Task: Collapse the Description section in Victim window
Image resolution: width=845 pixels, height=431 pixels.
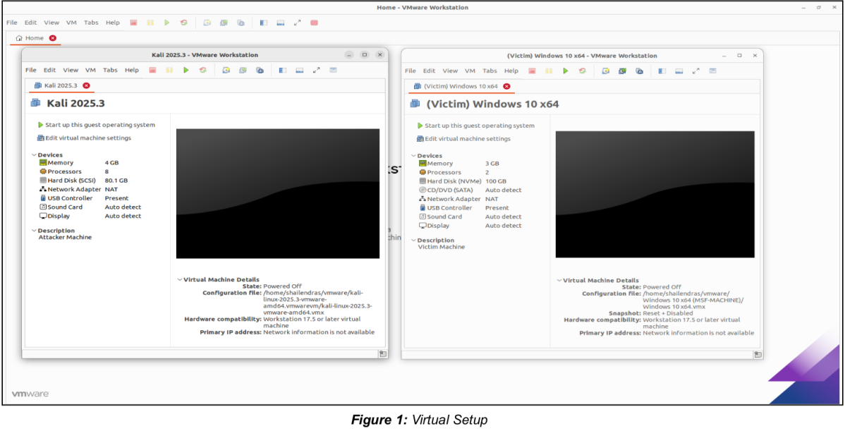Action: pyautogui.click(x=414, y=241)
